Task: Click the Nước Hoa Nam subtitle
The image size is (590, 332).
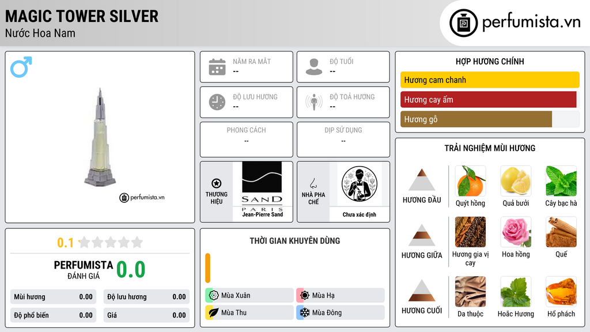Action: click(x=40, y=33)
